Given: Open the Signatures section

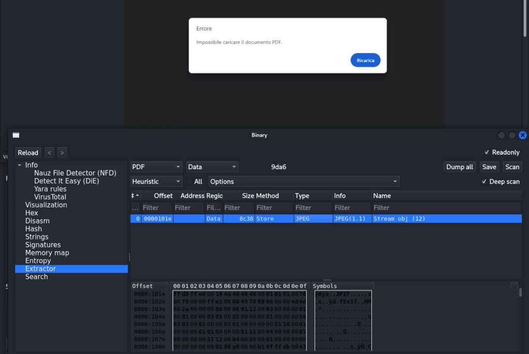Looking at the screenshot, I should point(43,245).
